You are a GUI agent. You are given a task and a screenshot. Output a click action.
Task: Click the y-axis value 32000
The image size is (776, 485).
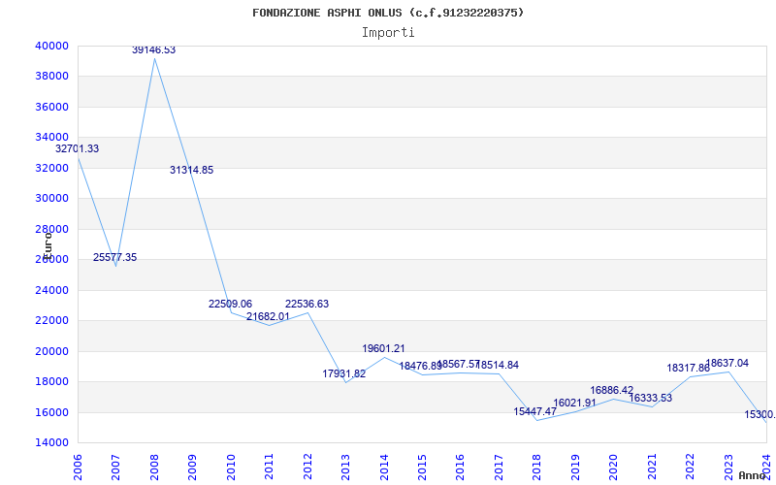[x=51, y=168]
